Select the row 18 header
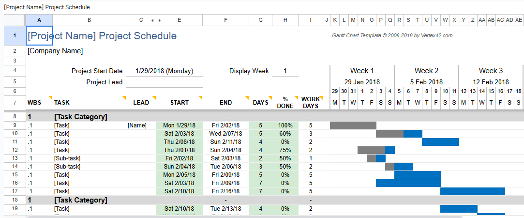Image resolution: width=524 pixels, height=218 pixels. pyautogui.click(x=15, y=200)
